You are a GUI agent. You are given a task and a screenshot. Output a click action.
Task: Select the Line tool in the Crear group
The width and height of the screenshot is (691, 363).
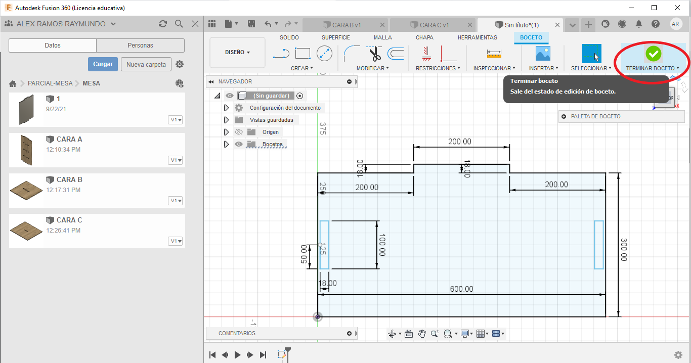pos(281,53)
